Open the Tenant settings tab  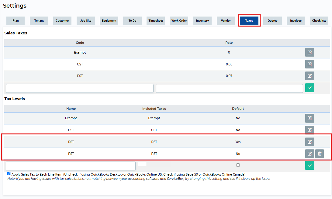pyautogui.click(x=39, y=21)
